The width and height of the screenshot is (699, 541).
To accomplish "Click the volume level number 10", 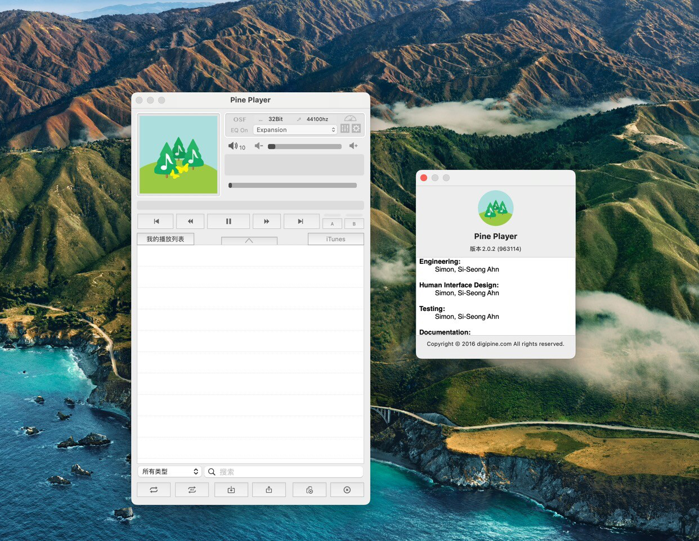I will pyautogui.click(x=242, y=147).
